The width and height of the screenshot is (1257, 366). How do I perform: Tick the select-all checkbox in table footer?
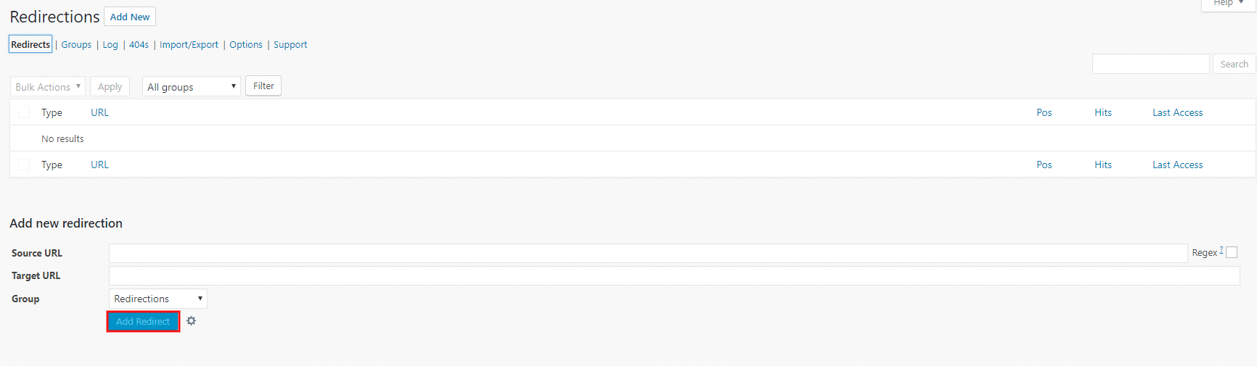click(24, 165)
